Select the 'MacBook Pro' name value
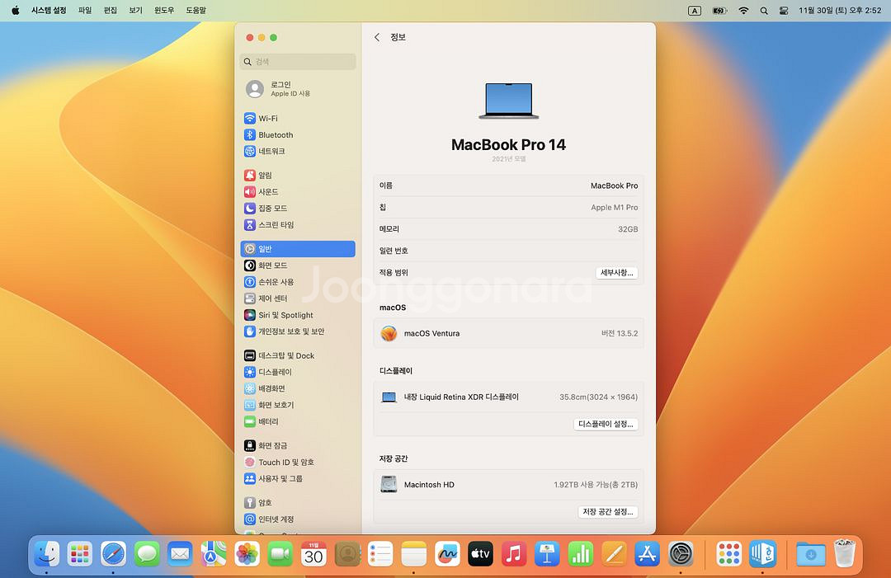Image resolution: width=891 pixels, height=578 pixels. click(615, 186)
